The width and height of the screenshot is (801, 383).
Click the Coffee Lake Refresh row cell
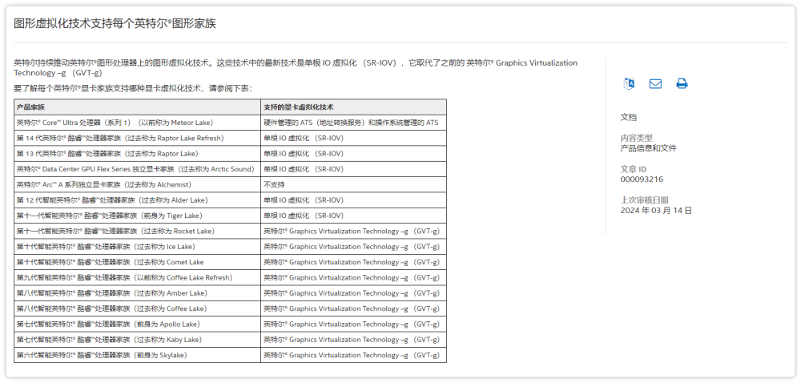click(x=138, y=278)
